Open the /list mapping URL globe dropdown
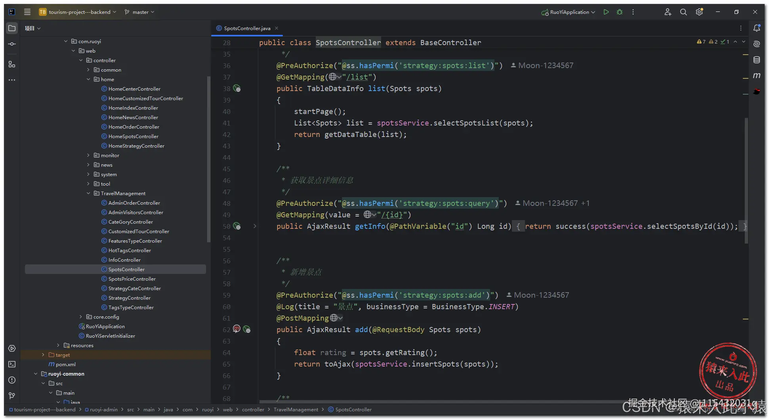The image size is (769, 420). click(x=335, y=77)
